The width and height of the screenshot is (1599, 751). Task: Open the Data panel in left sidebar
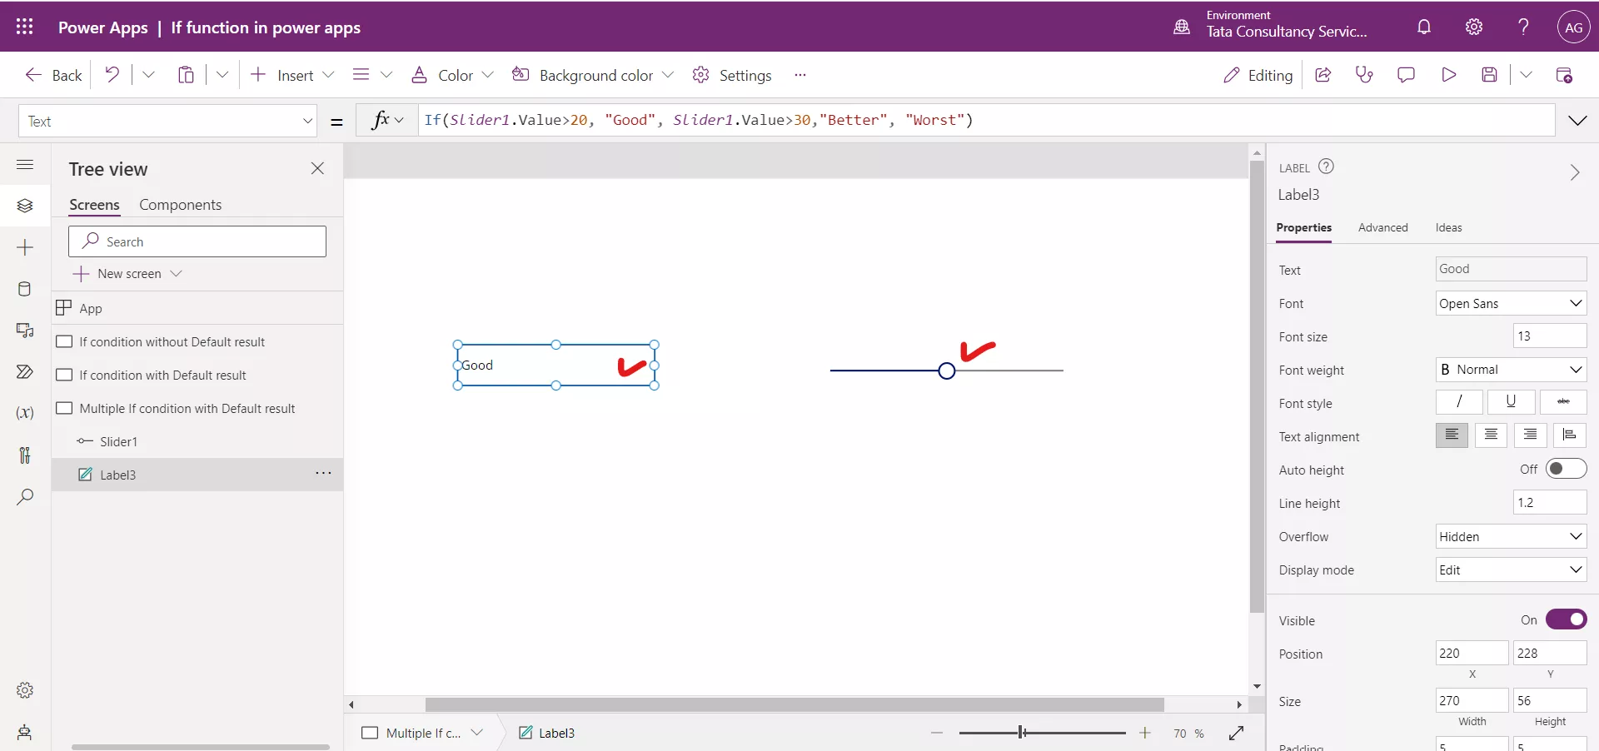25,289
